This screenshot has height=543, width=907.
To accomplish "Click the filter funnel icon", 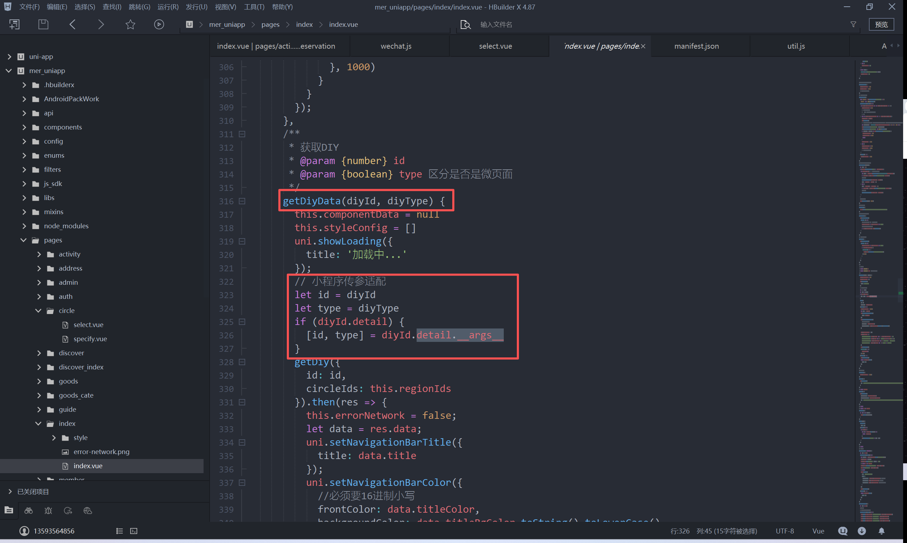I will tap(853, 24).
